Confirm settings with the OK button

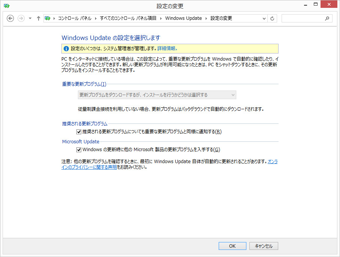[x=233, y=246]
